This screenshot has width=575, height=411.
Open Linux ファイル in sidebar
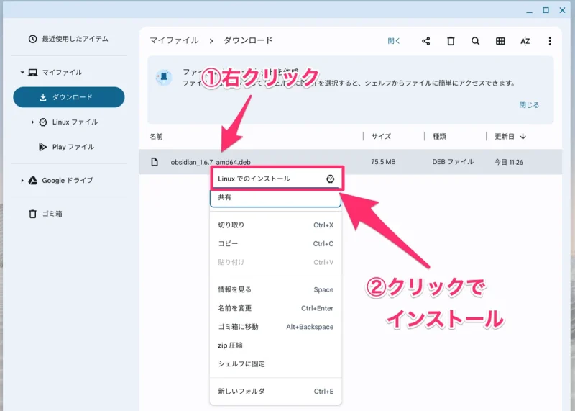75,122
